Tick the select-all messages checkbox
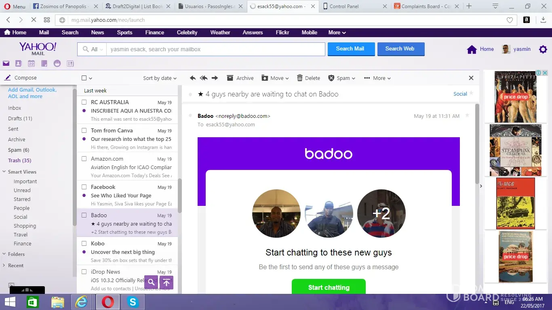This screenshot has width=552, height=310. coord(84,78)
